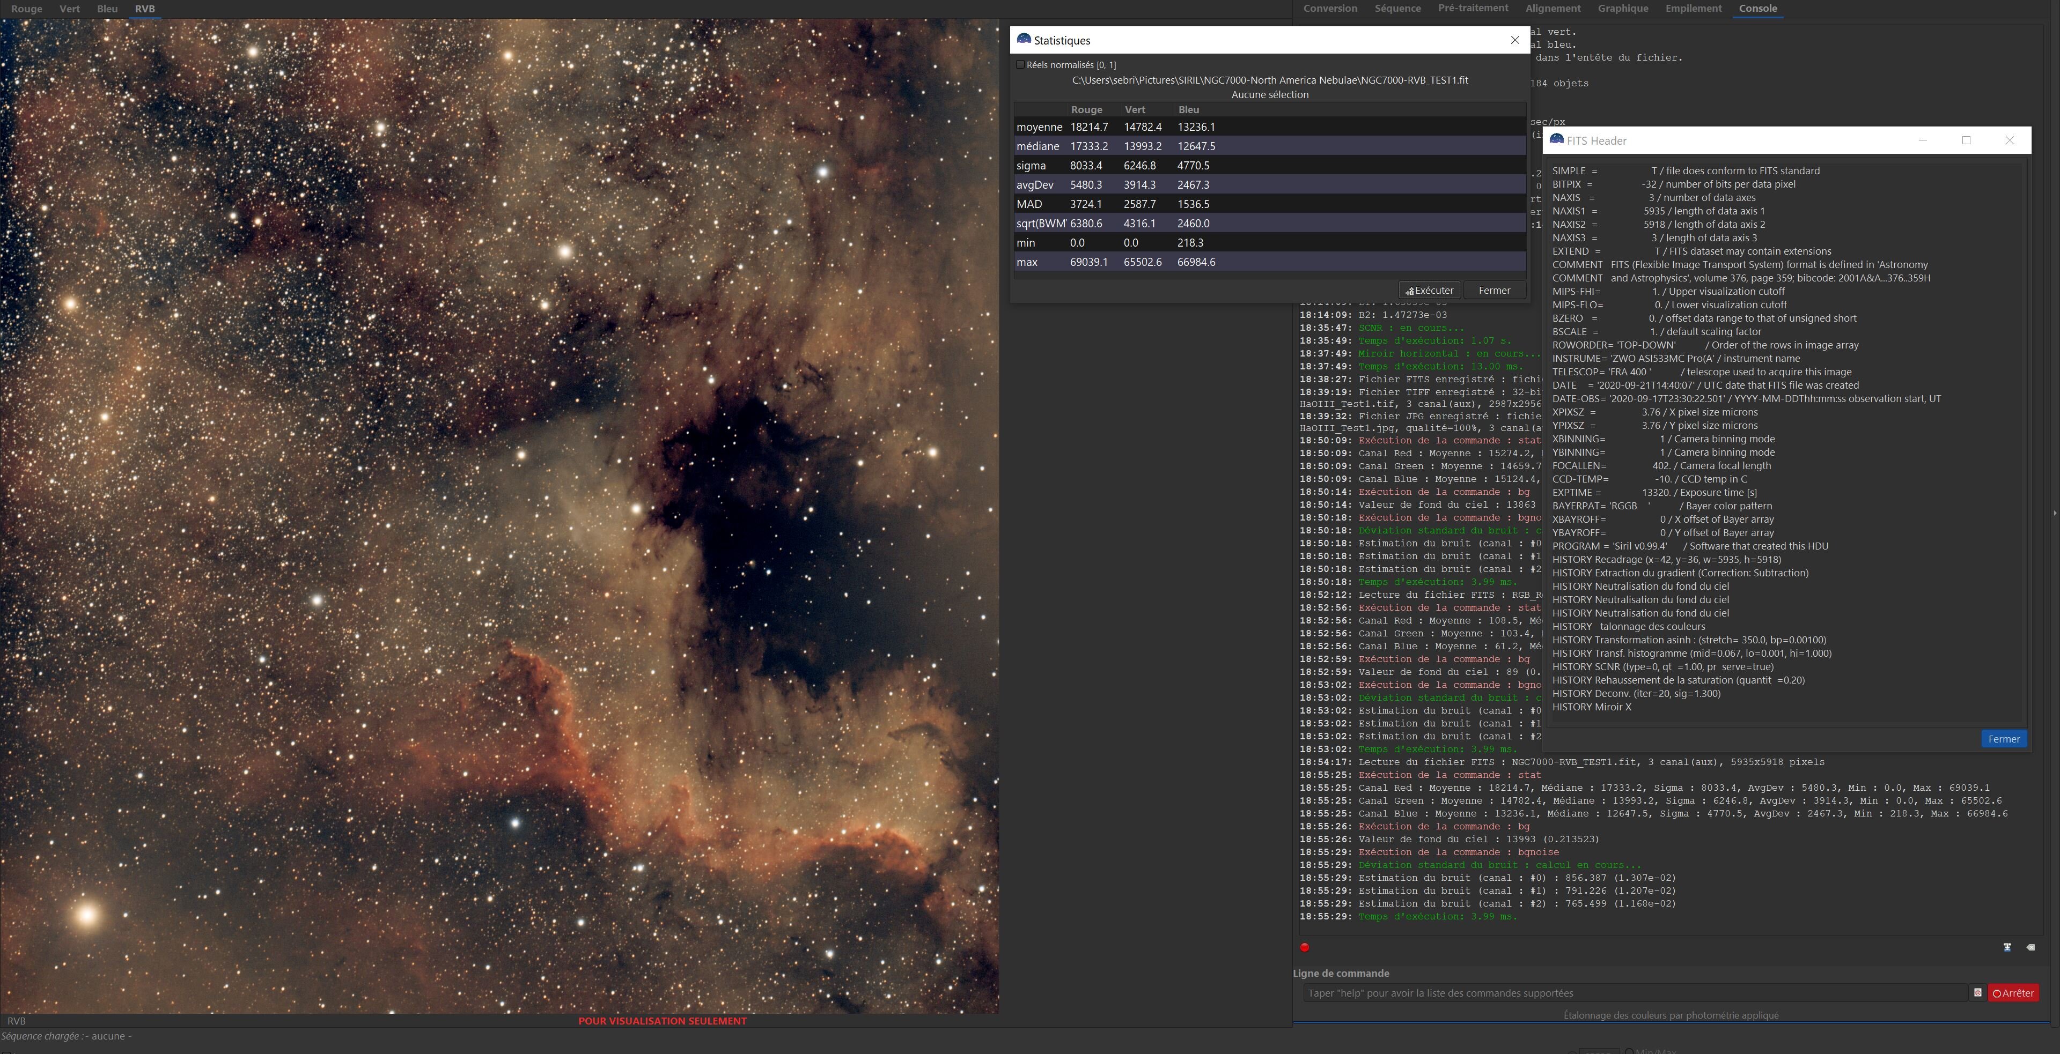Switch to the Rouge channel tab
This screenshot has height=1054, width=2060.
pyautogui.click(x=26, y=9)
